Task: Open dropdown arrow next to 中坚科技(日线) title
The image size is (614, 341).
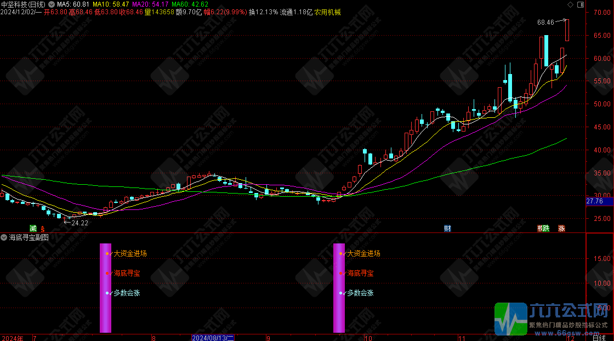Action: click(52, 4)
